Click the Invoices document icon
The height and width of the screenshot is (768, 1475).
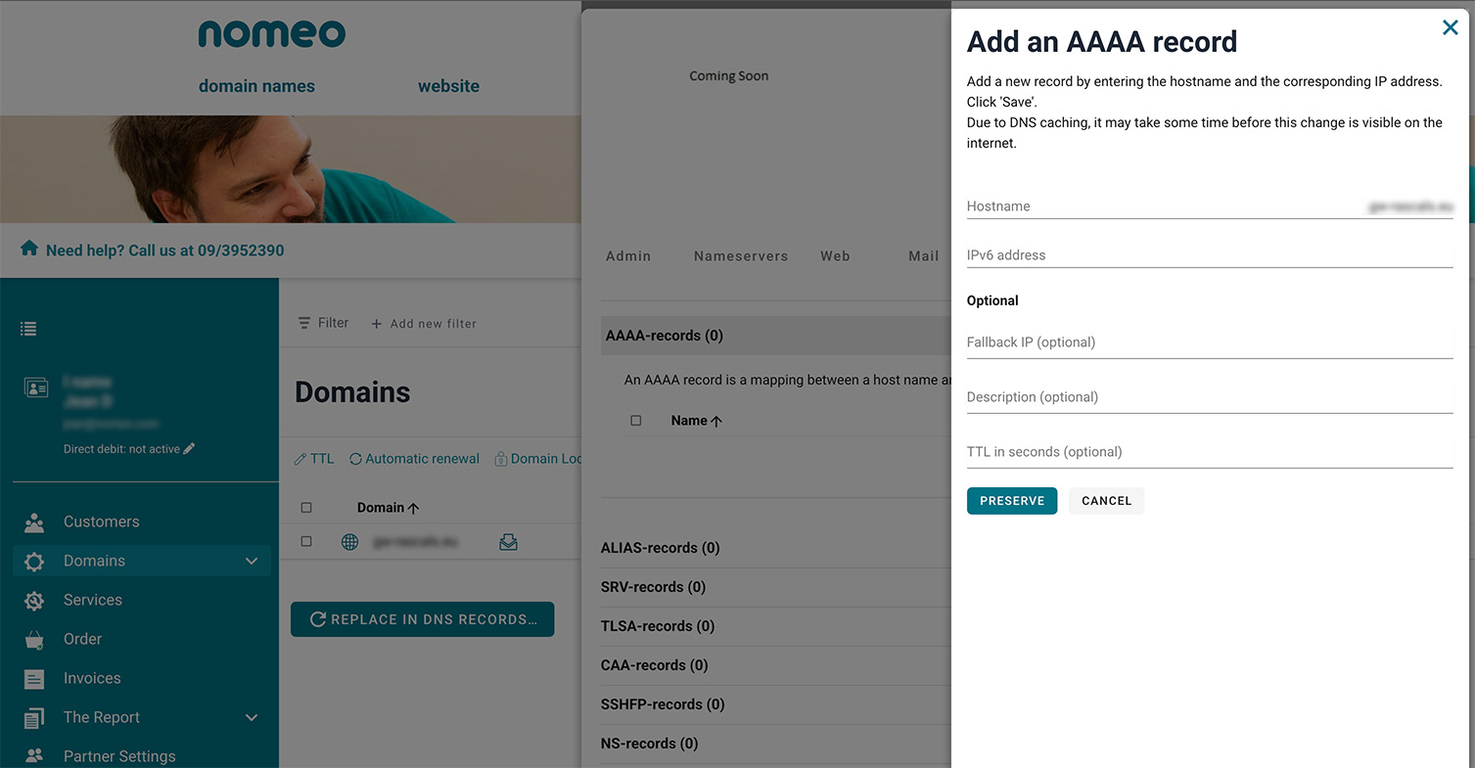coord(34,679)
